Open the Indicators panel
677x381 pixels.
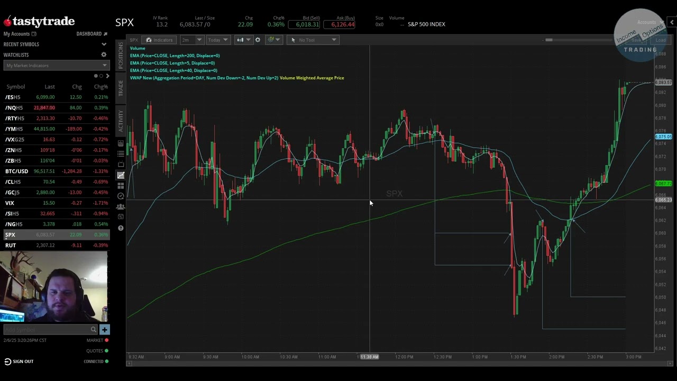click(x=159, y=40)
